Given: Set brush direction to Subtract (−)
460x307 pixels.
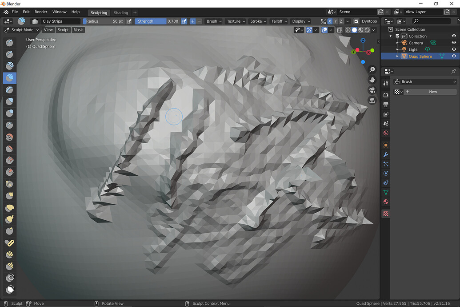Looking at the screenshot, I should (199, 21).
